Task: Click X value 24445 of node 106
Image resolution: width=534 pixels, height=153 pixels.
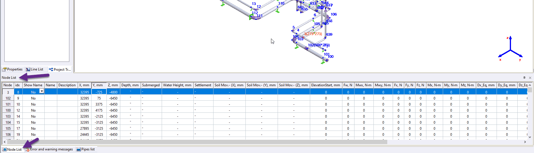Action: click(85, 134)
